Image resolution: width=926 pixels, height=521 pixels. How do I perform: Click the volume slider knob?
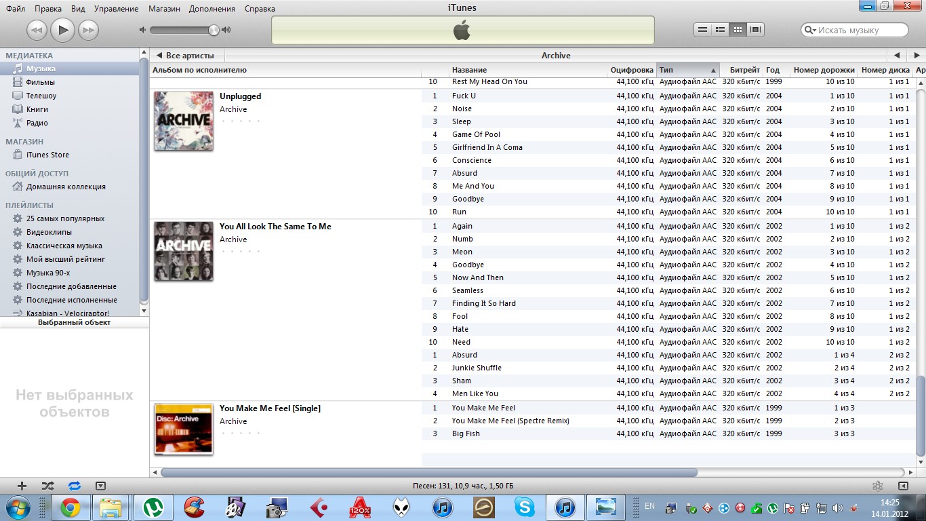pyautogui.click(x=214, y=30)
